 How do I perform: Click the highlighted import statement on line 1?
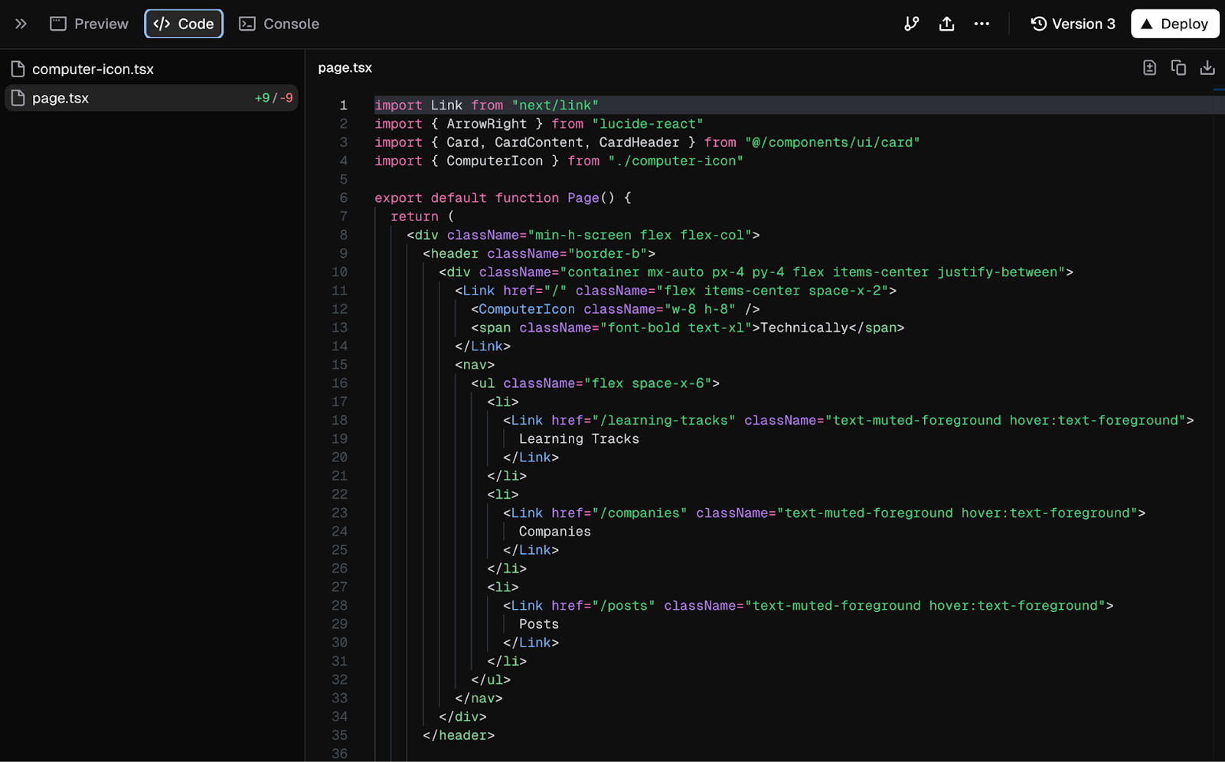click(485, 105)
